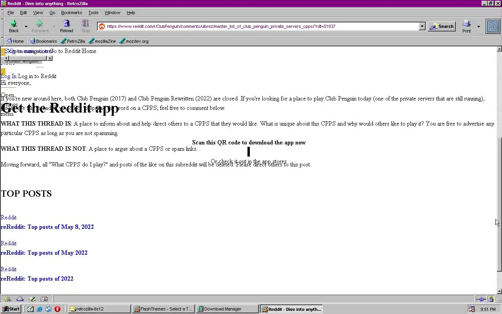Open reReddit: Top posts of May 2022
Screen dimensions: 502x314
click(x=44, y=253)
